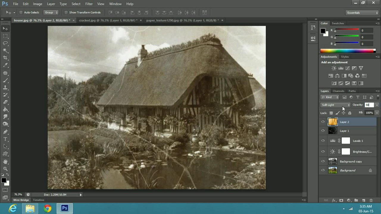Select the Lasso tool
Viewport: 381px width, 214px height.
[x=5, y=43]
